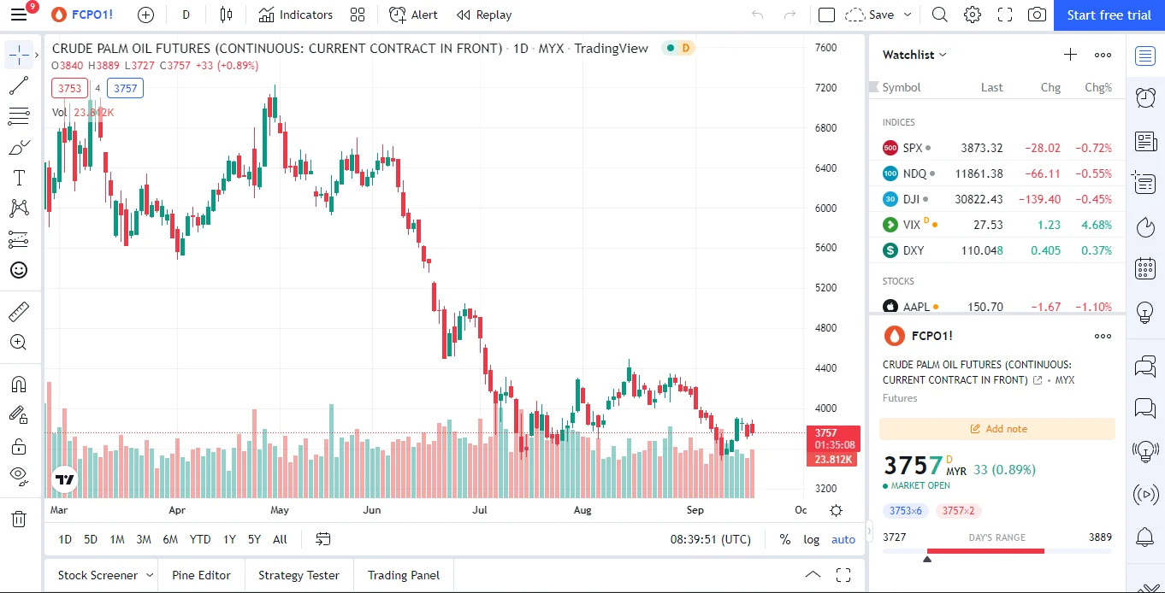Add symbol to compare with plus icon
1165x593 pixels.
click(145, 15)
